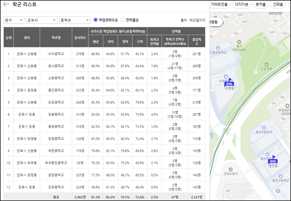Click the 수학 column header
The height and width of the screenshot is (201, 291).
(x=140, y=41)
